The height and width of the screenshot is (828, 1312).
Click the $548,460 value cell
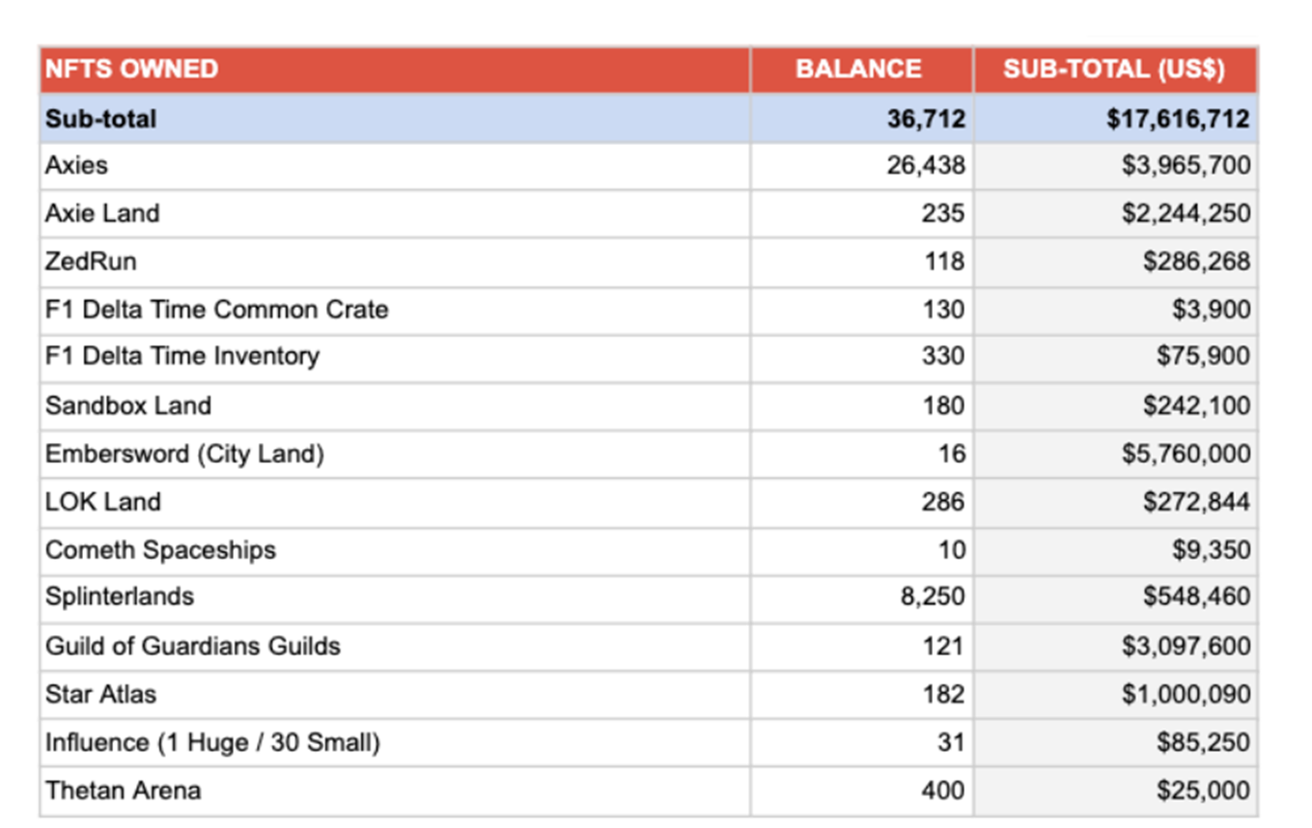click(x=1115, y=597)
